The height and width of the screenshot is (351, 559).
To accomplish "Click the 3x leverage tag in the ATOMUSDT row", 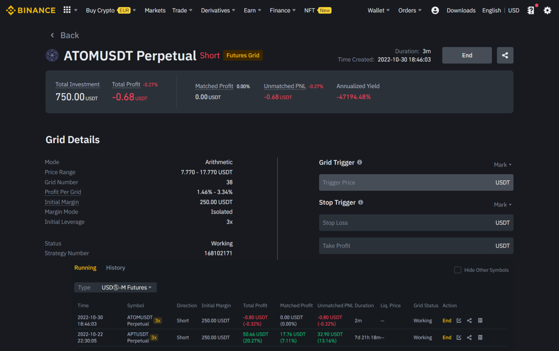I will click(158, 320).
